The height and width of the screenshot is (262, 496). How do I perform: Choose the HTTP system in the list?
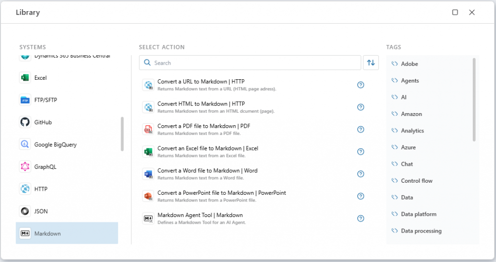tap(41, 189)
